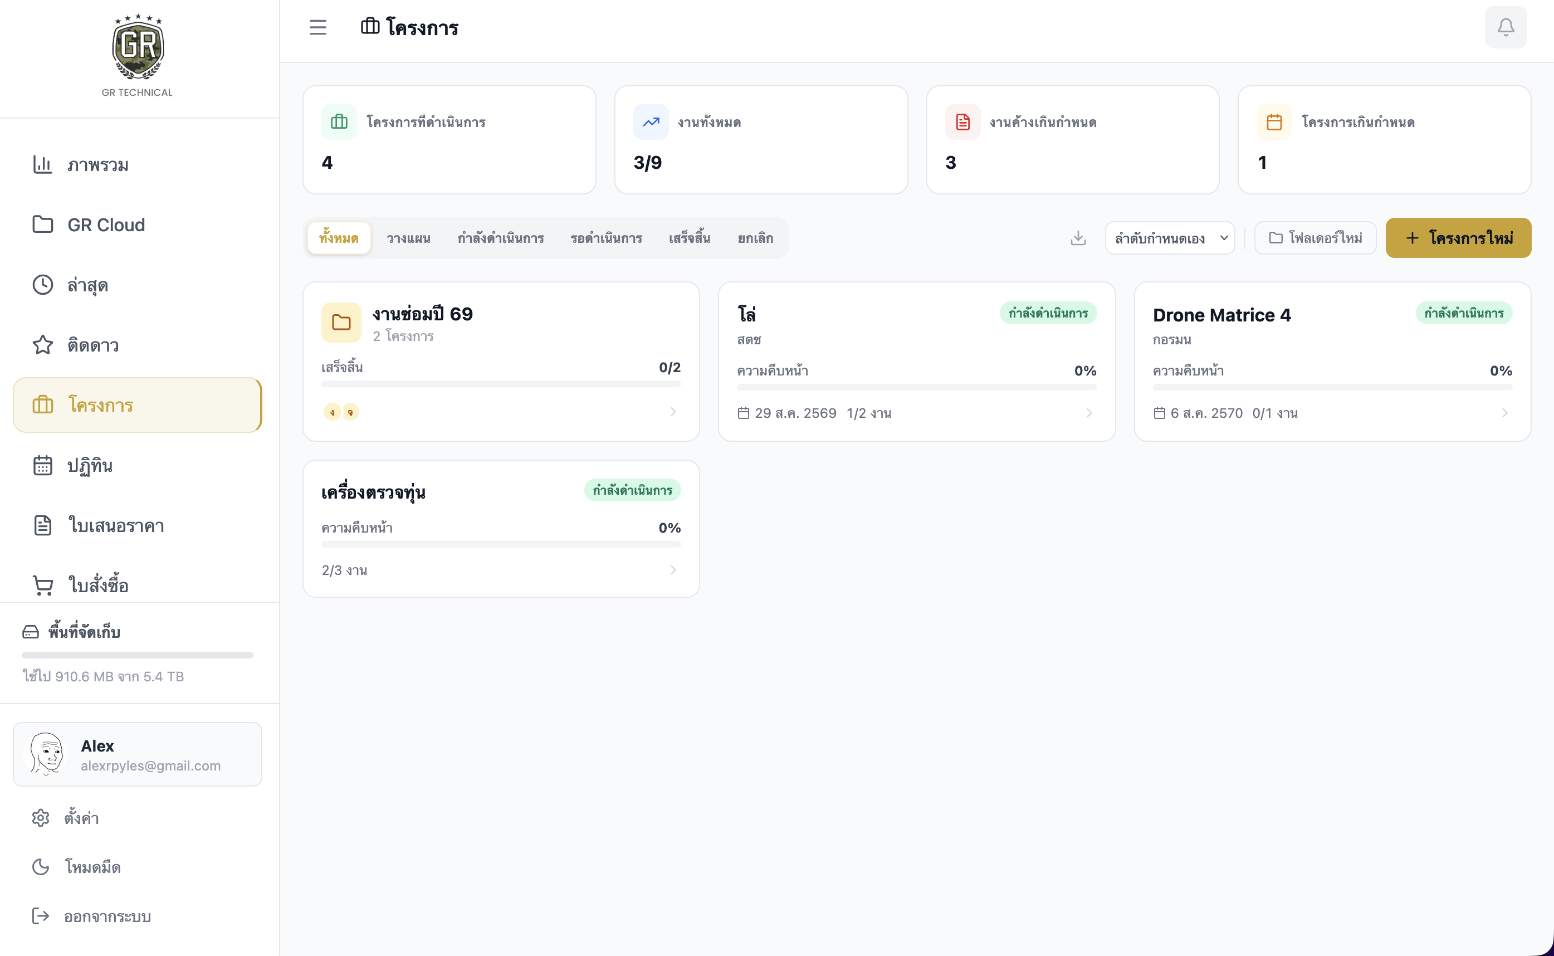Click the โล่ status badge กำลังดำเนินการ

pyautogui.click(x=1048, y=313)
